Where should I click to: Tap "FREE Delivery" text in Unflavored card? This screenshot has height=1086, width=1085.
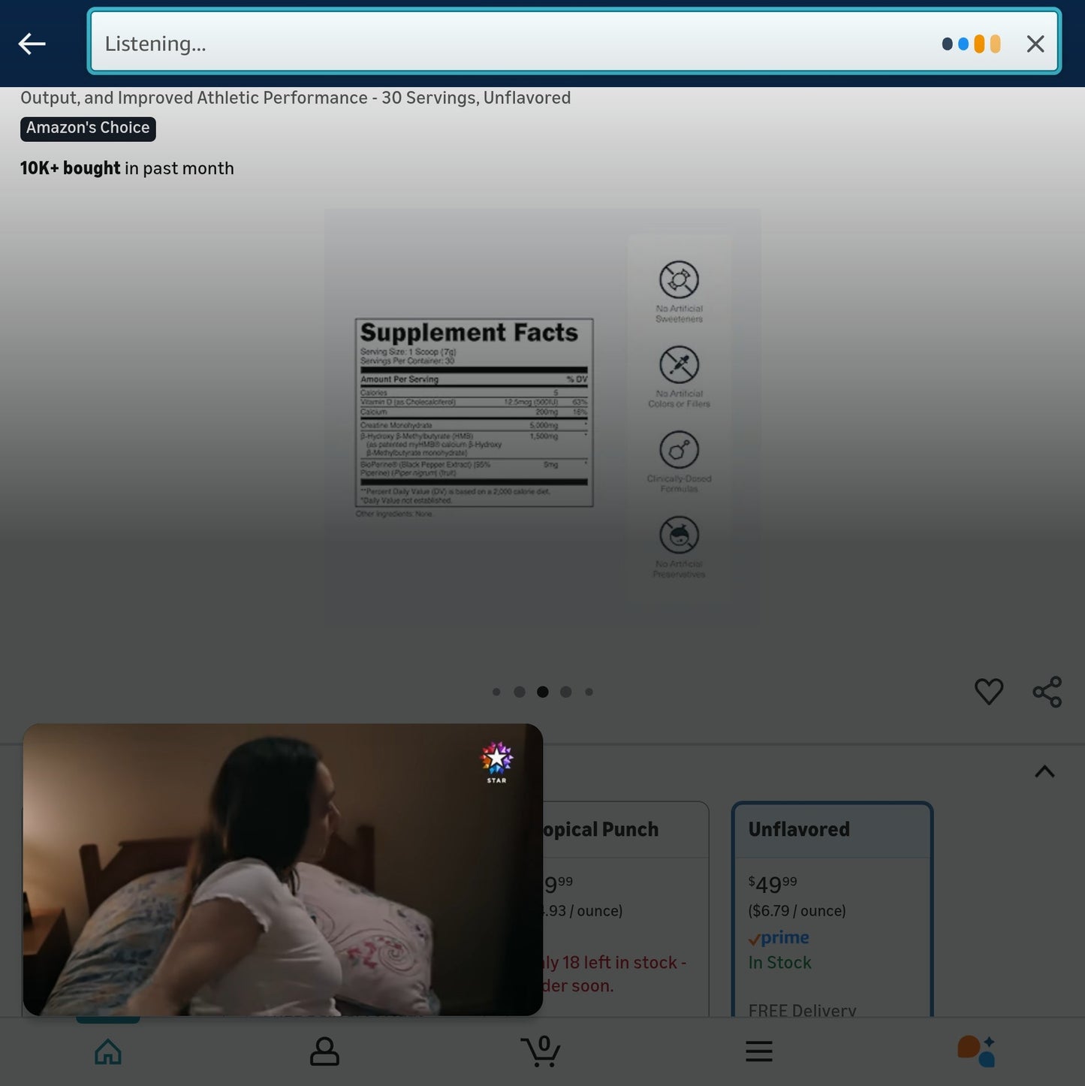pos(802,1010)
